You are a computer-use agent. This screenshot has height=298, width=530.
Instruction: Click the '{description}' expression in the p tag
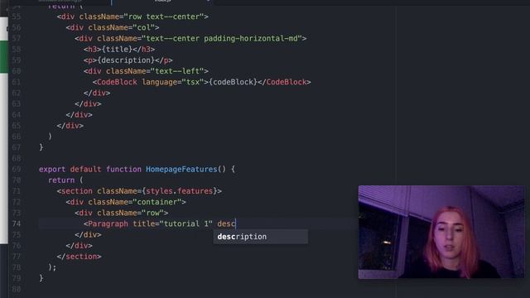126,60
